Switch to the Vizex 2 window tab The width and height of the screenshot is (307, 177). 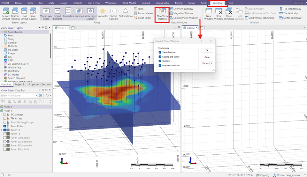click(x=190, y=28)
